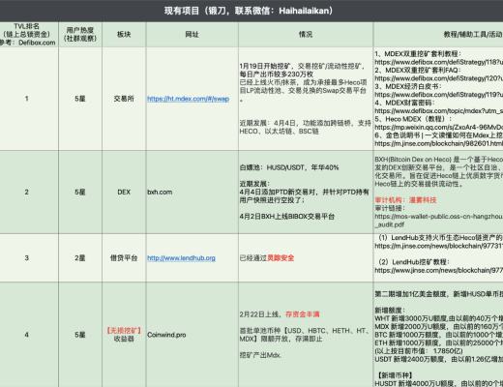The width and height of the screenshot is (503, 387).
Task: Click the title row 现有项目 Haihailaikan
Action: tap(251, 11)
